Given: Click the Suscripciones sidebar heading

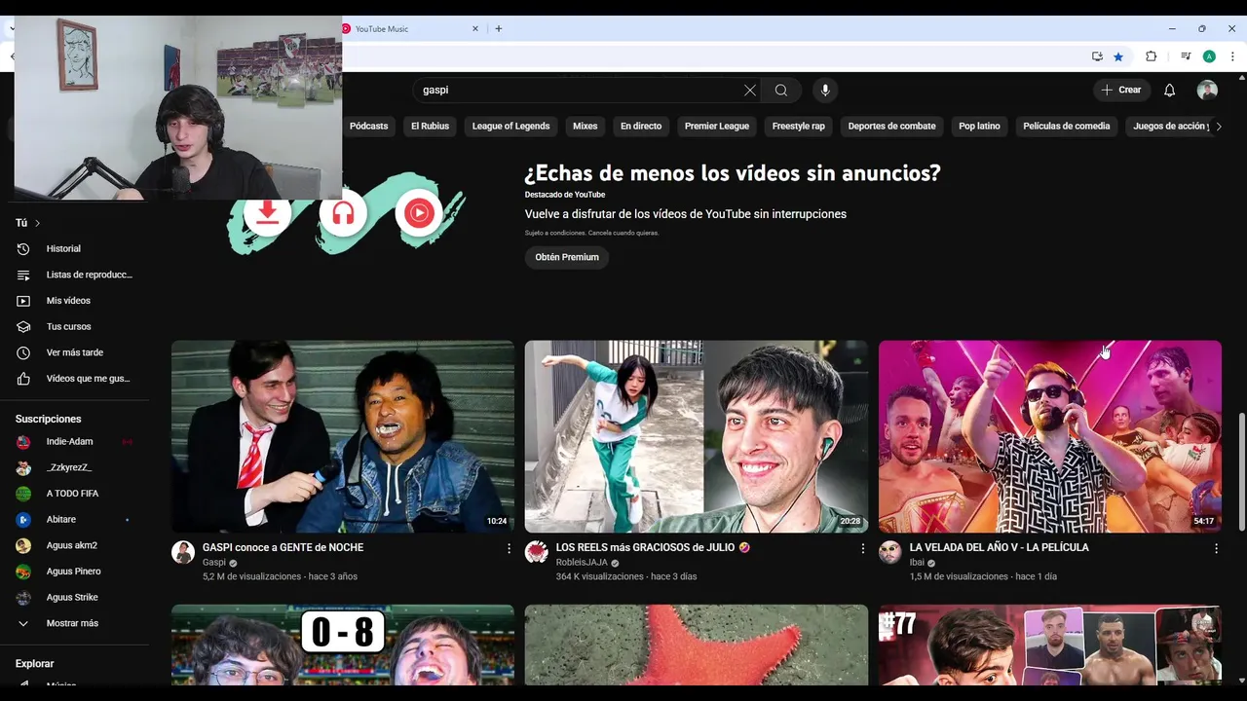Looking at the screenshot, I should (49, 419).
